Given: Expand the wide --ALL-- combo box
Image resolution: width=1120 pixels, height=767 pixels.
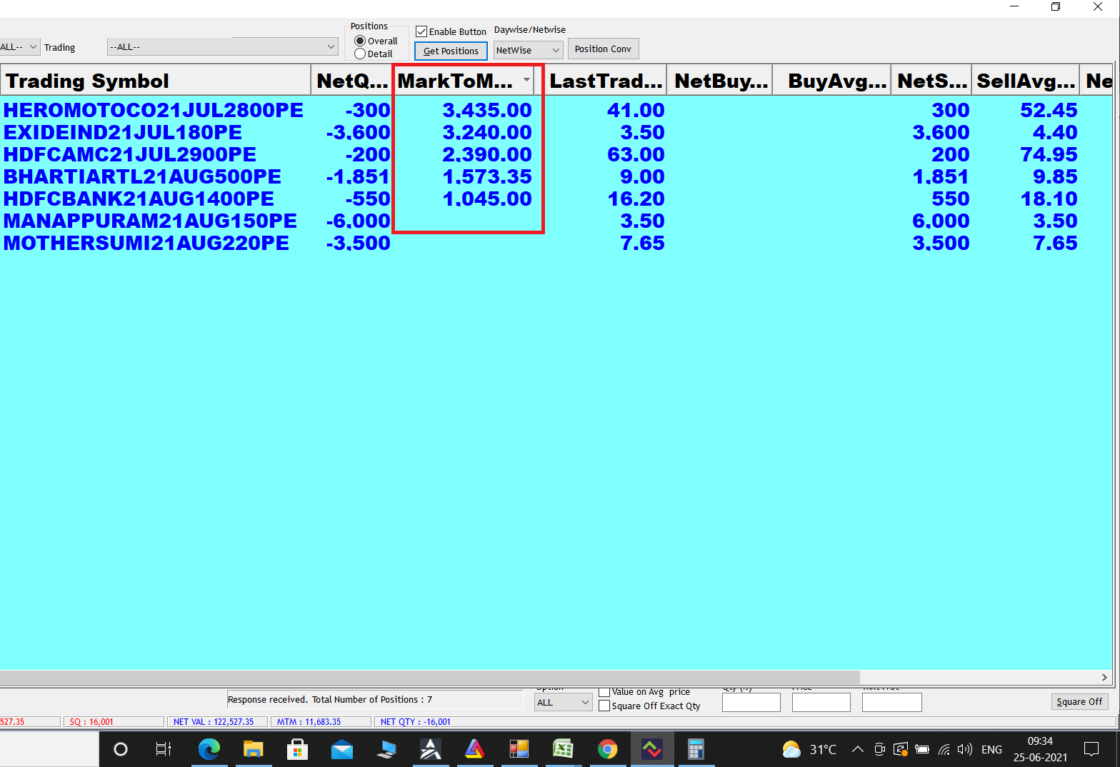Looking at the screenshot, I should pos(222,46).
